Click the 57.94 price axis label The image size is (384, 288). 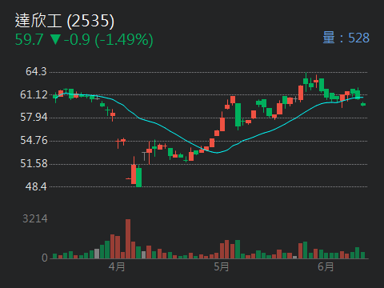[34, 117]
